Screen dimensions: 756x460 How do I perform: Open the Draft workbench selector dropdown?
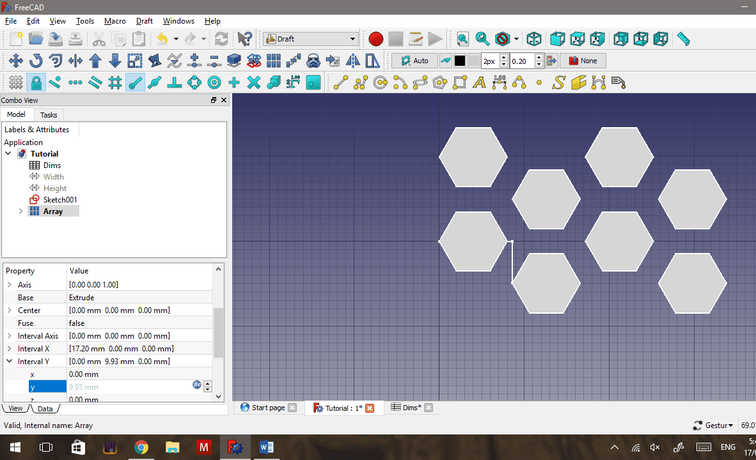(310, 38)
